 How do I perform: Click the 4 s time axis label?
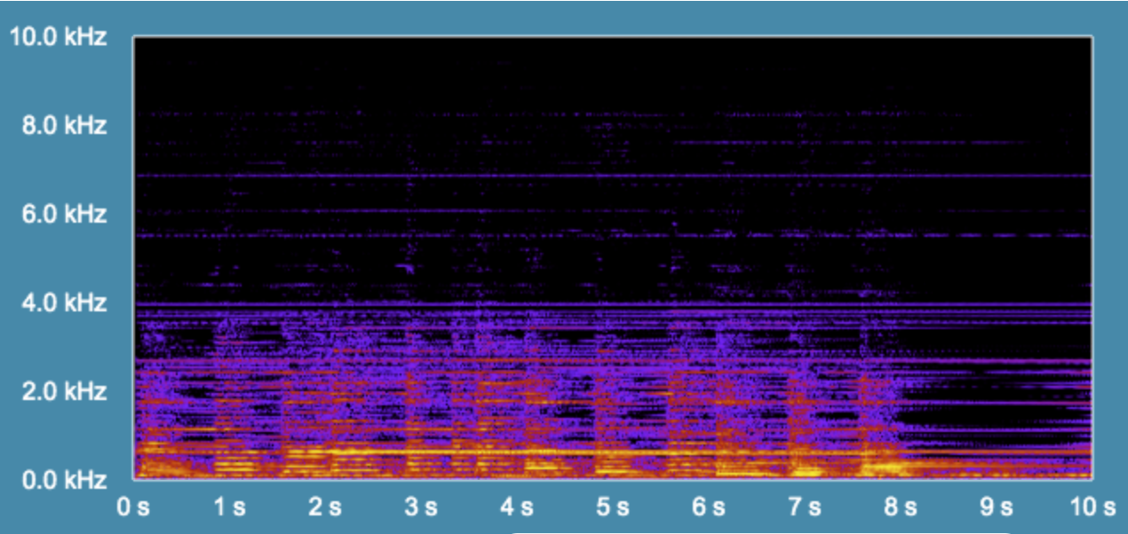pyautogui.click(x=517, y=508)
